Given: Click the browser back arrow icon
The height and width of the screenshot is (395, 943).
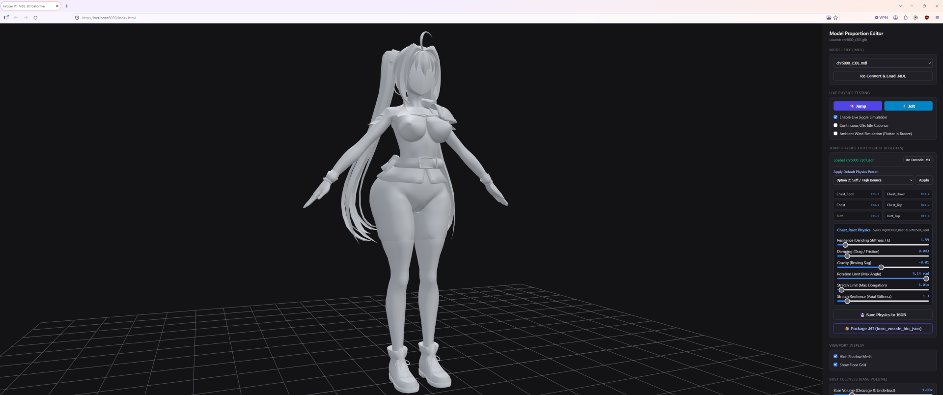Looking at the screenshot, I should [x=16, y=18].
